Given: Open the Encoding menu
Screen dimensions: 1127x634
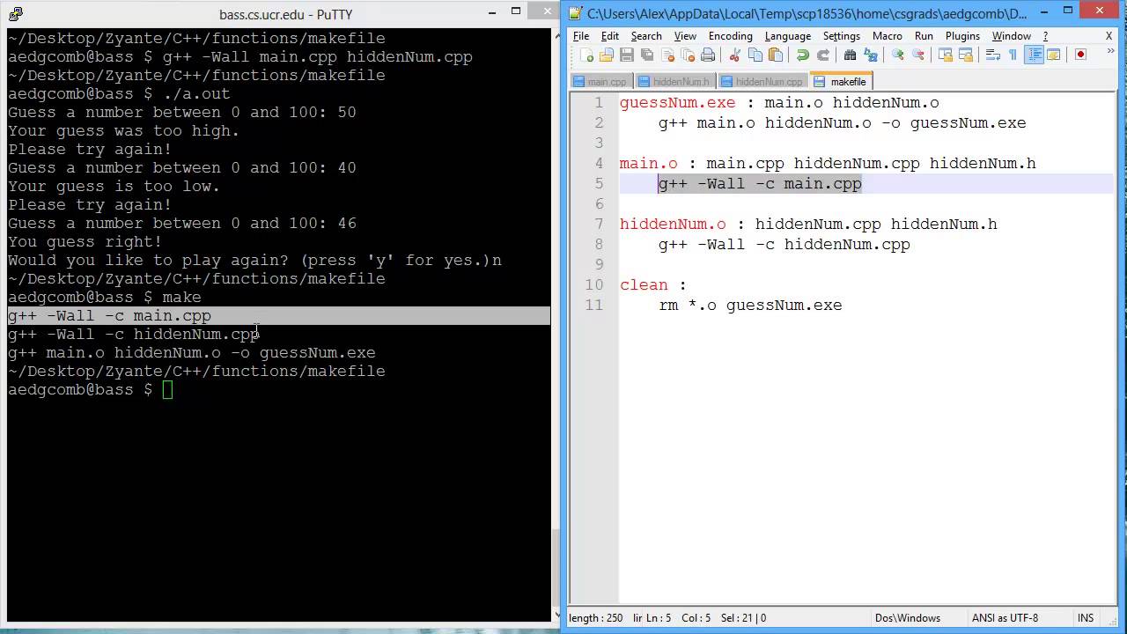Looking at the screenshot, I should (731, 36).
